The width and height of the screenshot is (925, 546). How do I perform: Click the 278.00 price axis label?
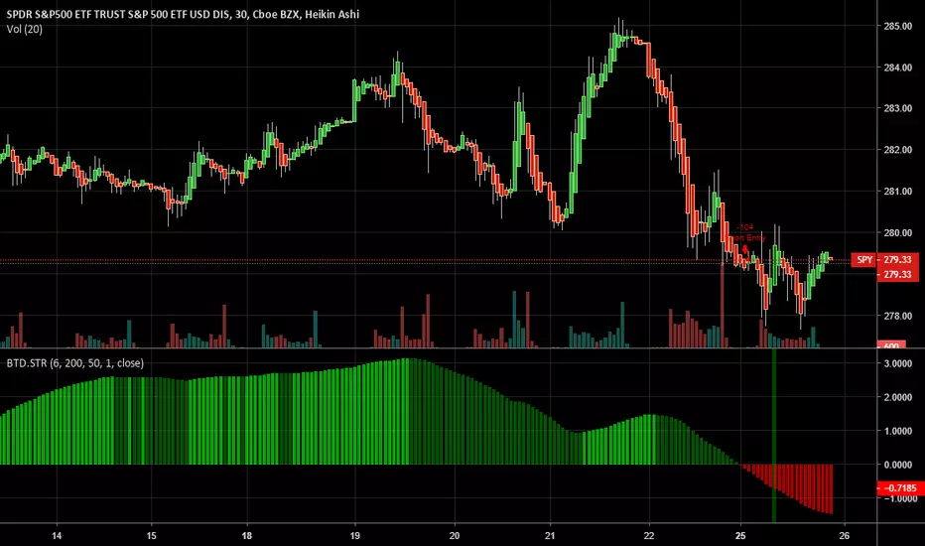point(897,316)
